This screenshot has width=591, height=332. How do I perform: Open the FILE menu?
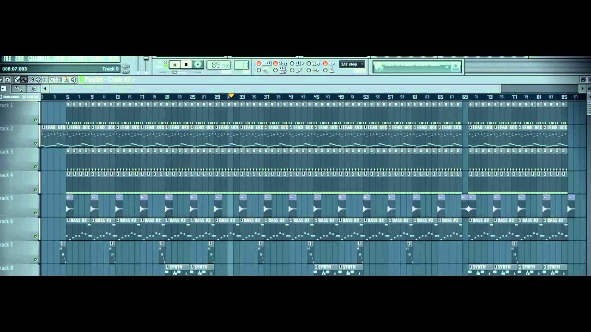click(x=7, y=59)
